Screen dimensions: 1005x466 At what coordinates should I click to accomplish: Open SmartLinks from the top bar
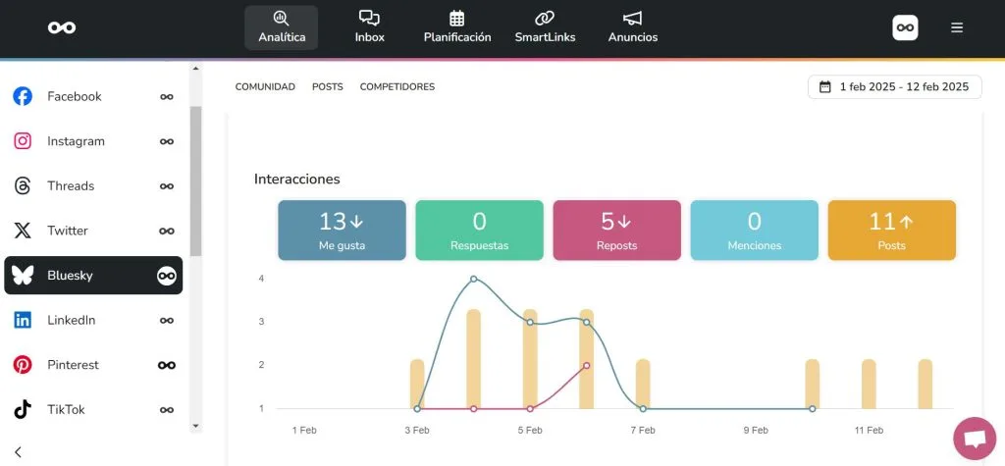point(545,27)
